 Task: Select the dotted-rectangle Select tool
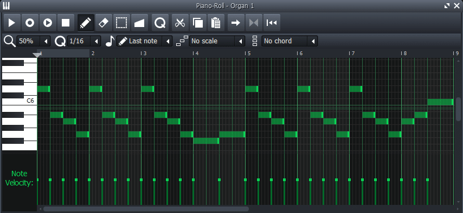point(121,23)
